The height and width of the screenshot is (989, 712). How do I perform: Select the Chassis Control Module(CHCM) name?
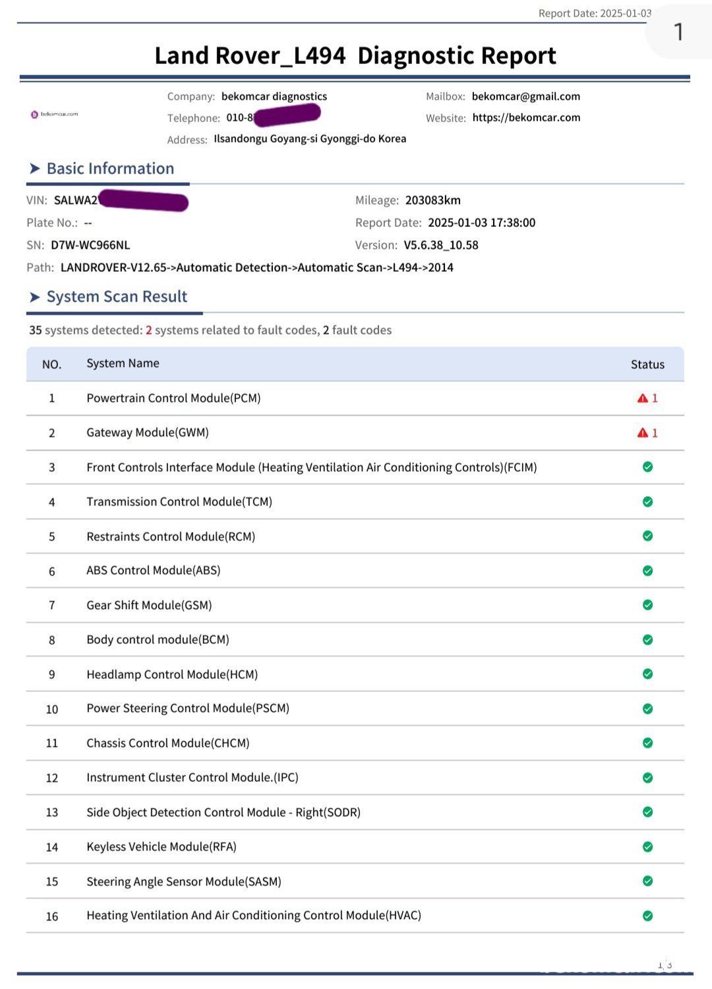pyautogui.click(x=168, y=743)
